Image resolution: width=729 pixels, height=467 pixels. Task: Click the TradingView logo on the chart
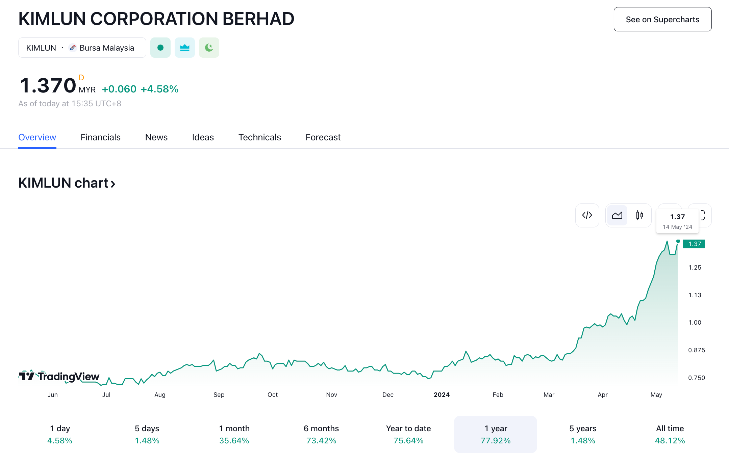click(59, 376)
